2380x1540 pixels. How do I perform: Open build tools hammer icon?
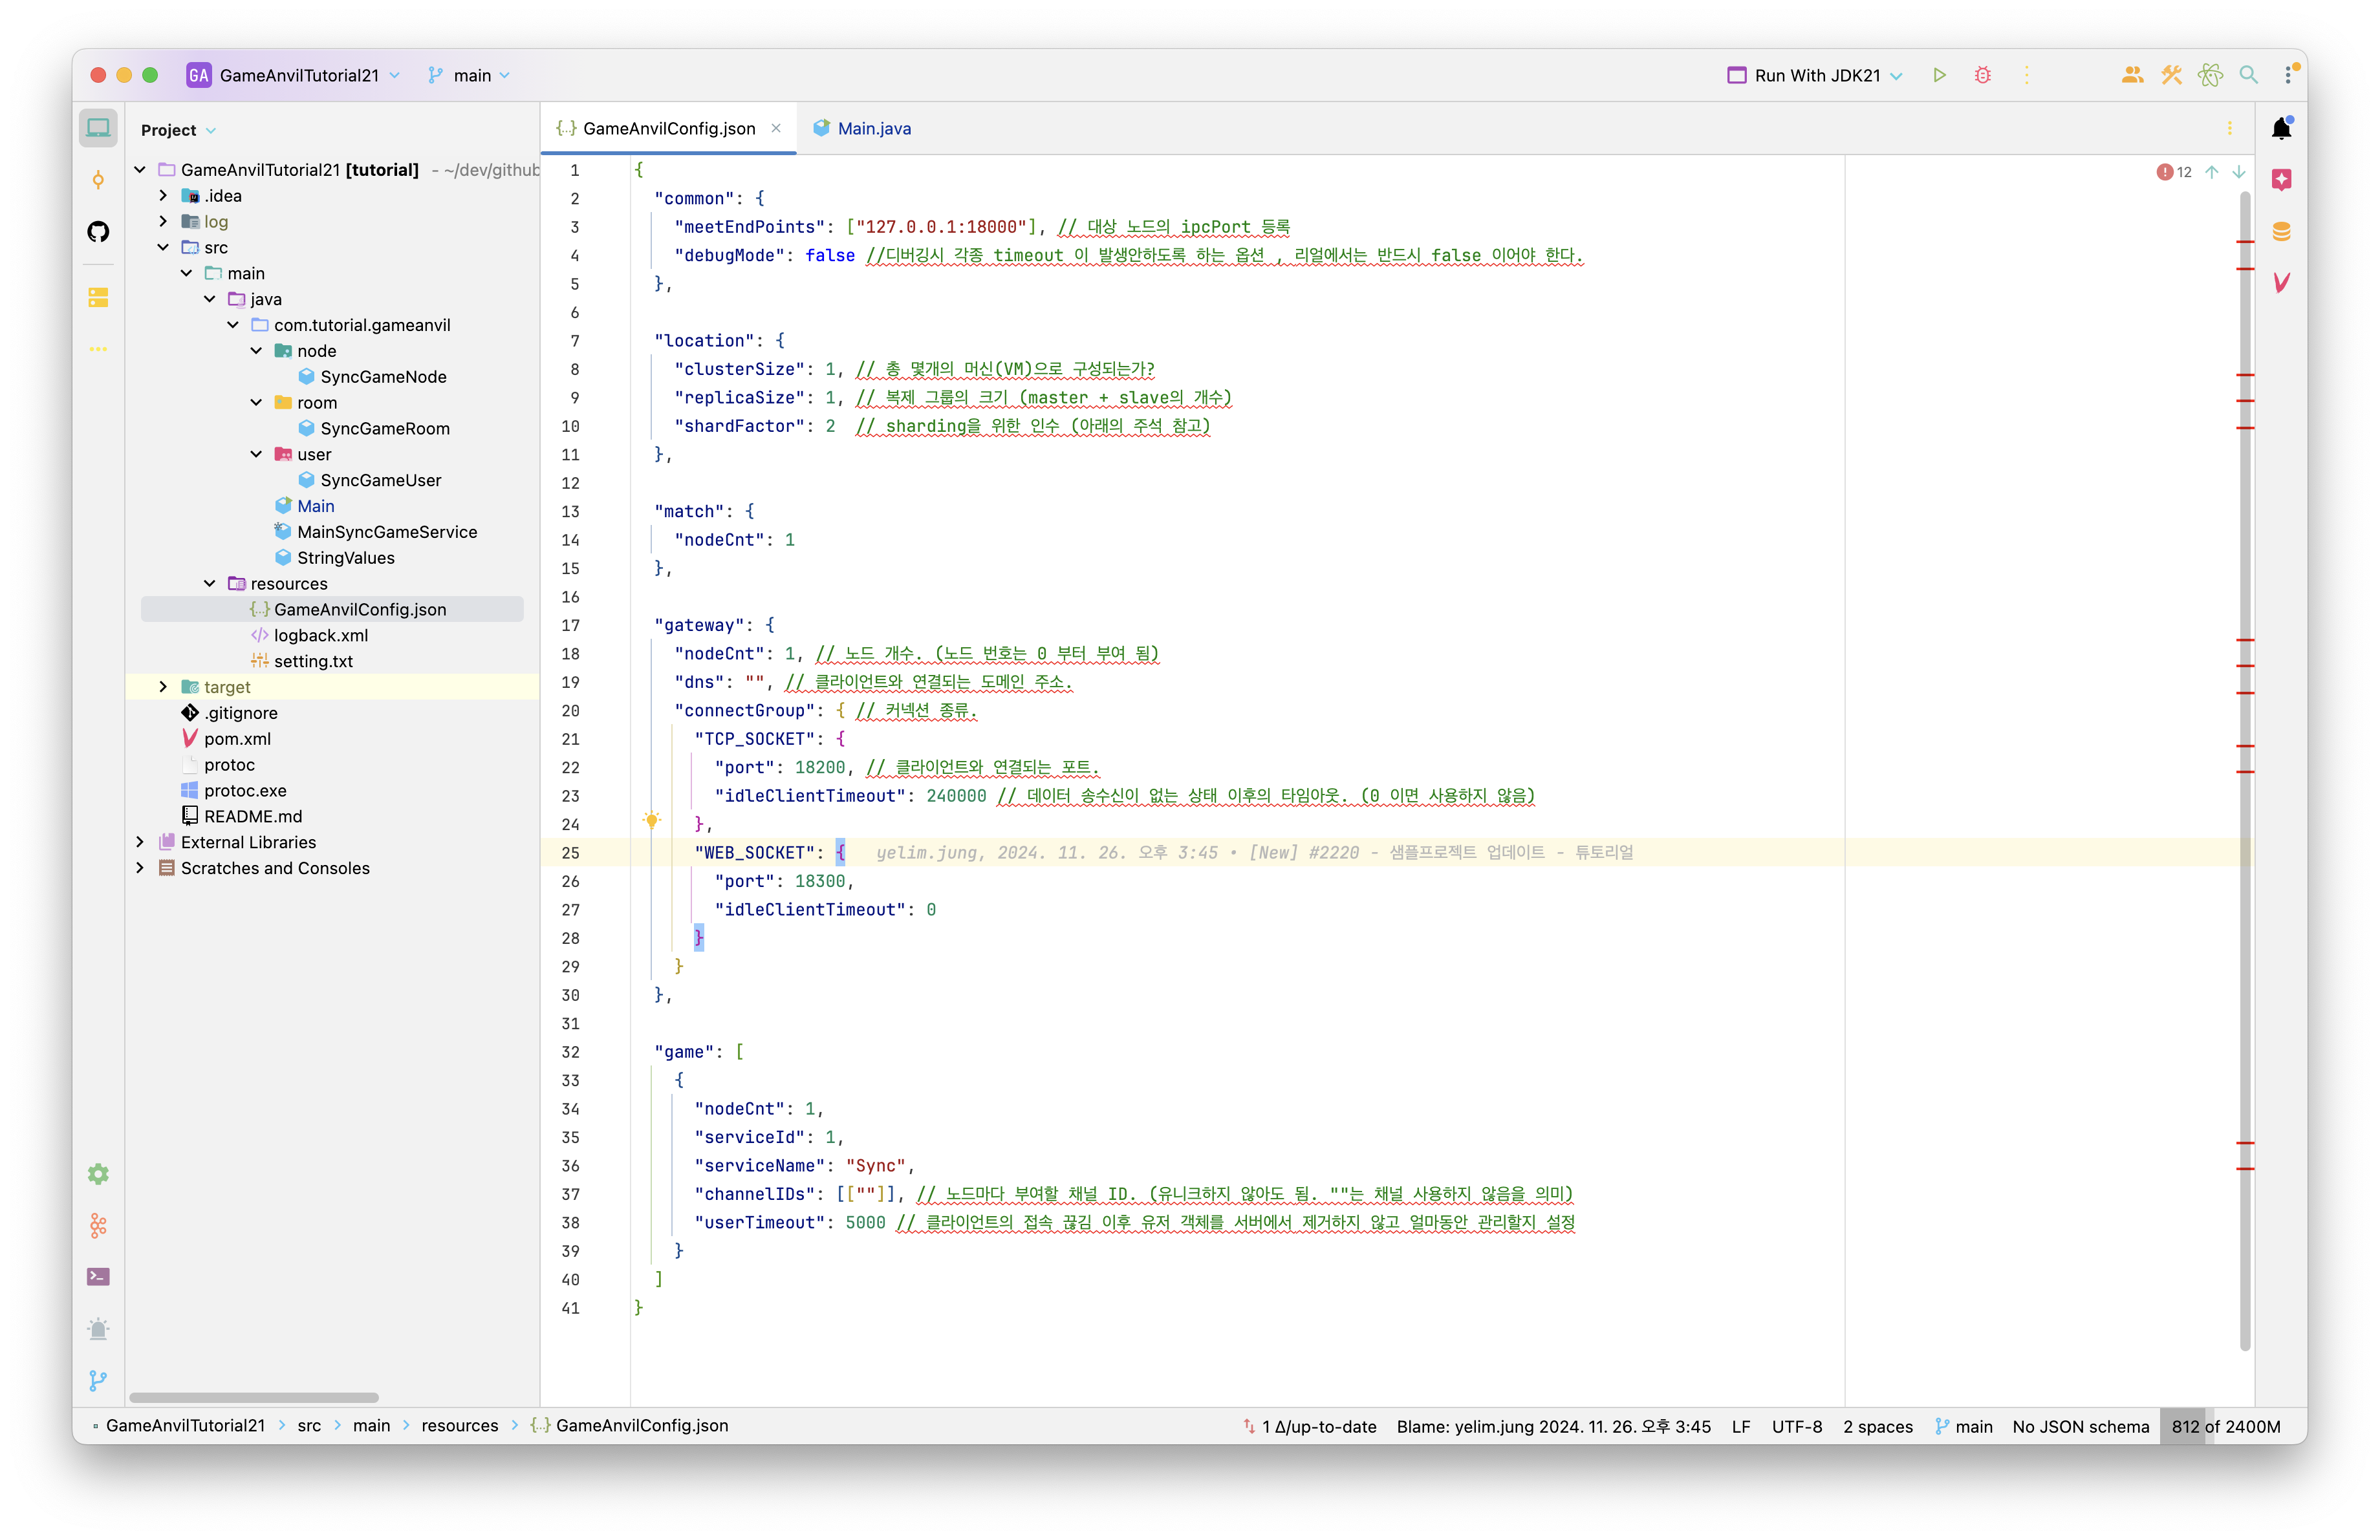click(x=2171, y=75)
